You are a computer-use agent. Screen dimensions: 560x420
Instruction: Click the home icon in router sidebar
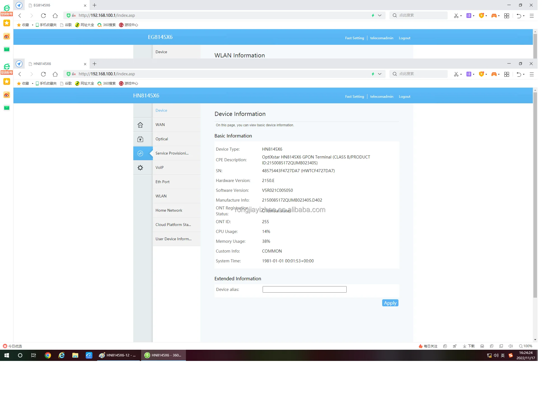pyautogui.click(x=140, y=125)
